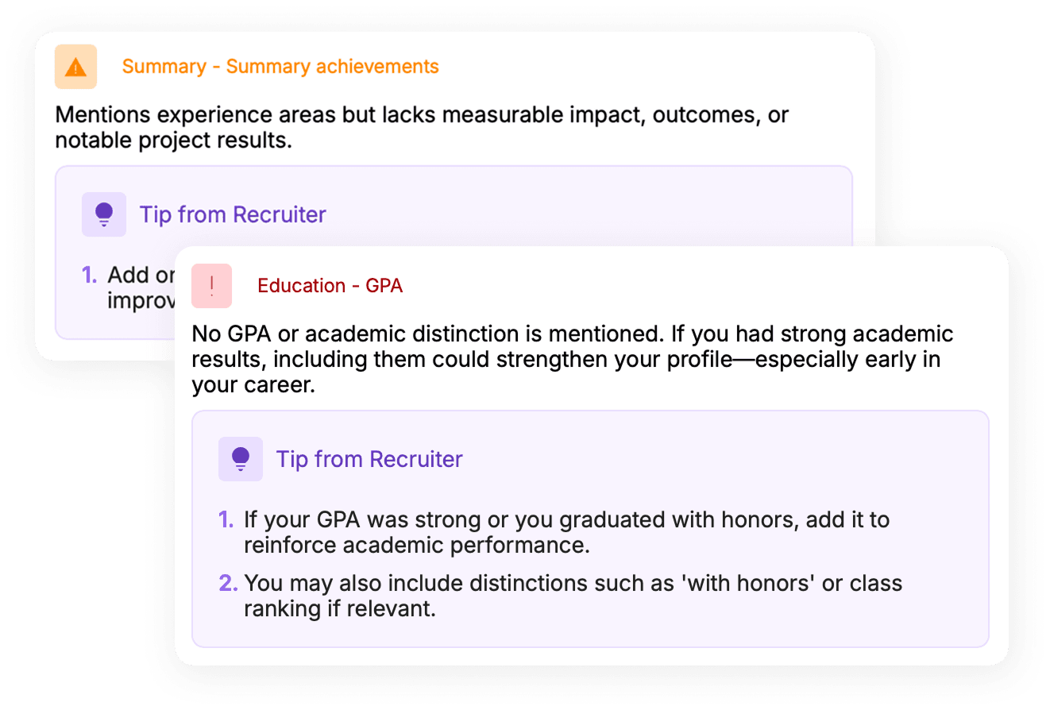Screen dimensions: 1050x710
Task: Click the 'reinforce academic performance' line
Action: point(416,546)
